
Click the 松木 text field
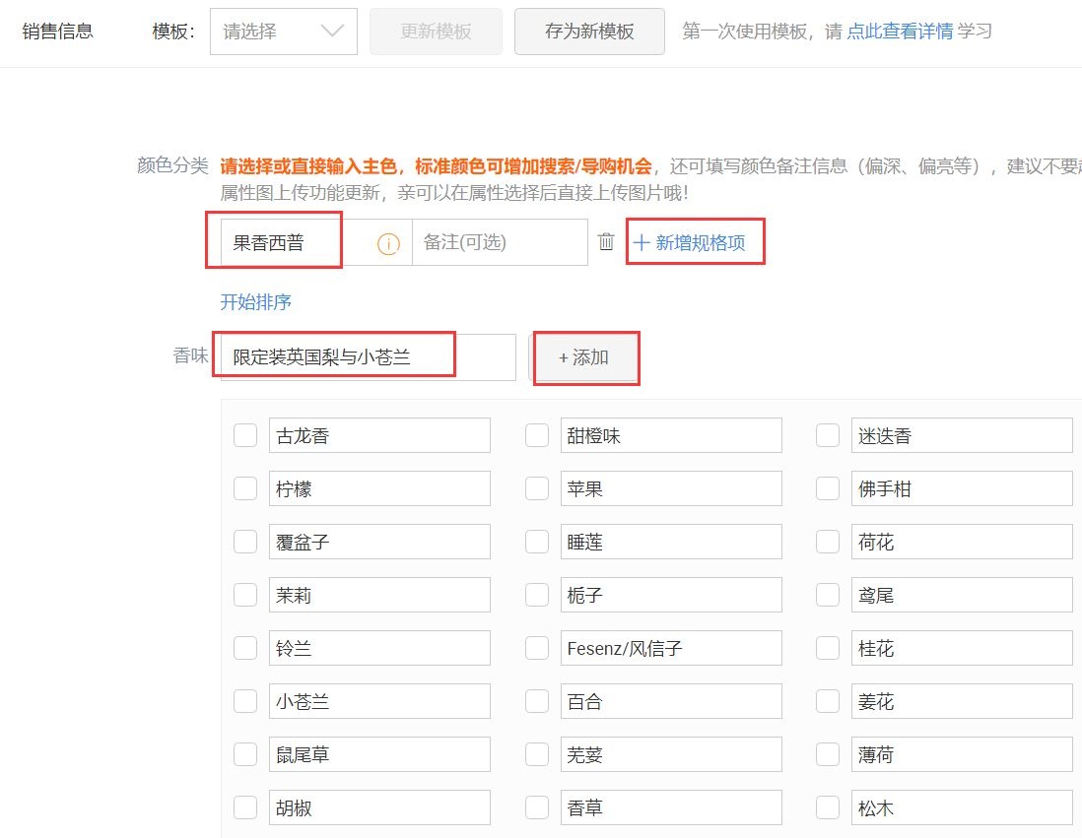click(x=962, y=806)
